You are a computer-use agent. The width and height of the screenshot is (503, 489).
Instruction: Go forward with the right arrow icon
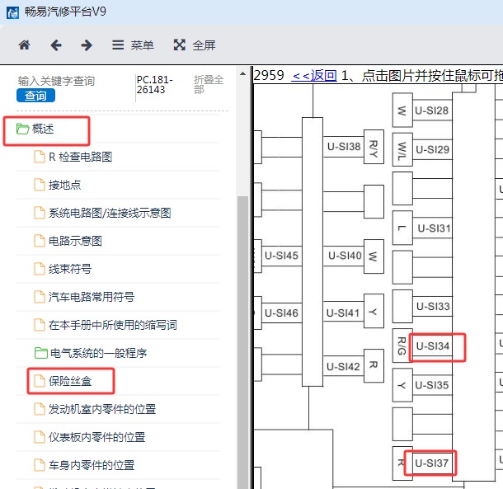click(x=87, y=45)
